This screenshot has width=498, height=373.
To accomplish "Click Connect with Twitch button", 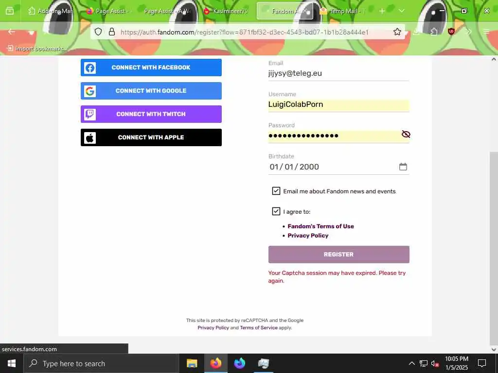I will [151, 114].
